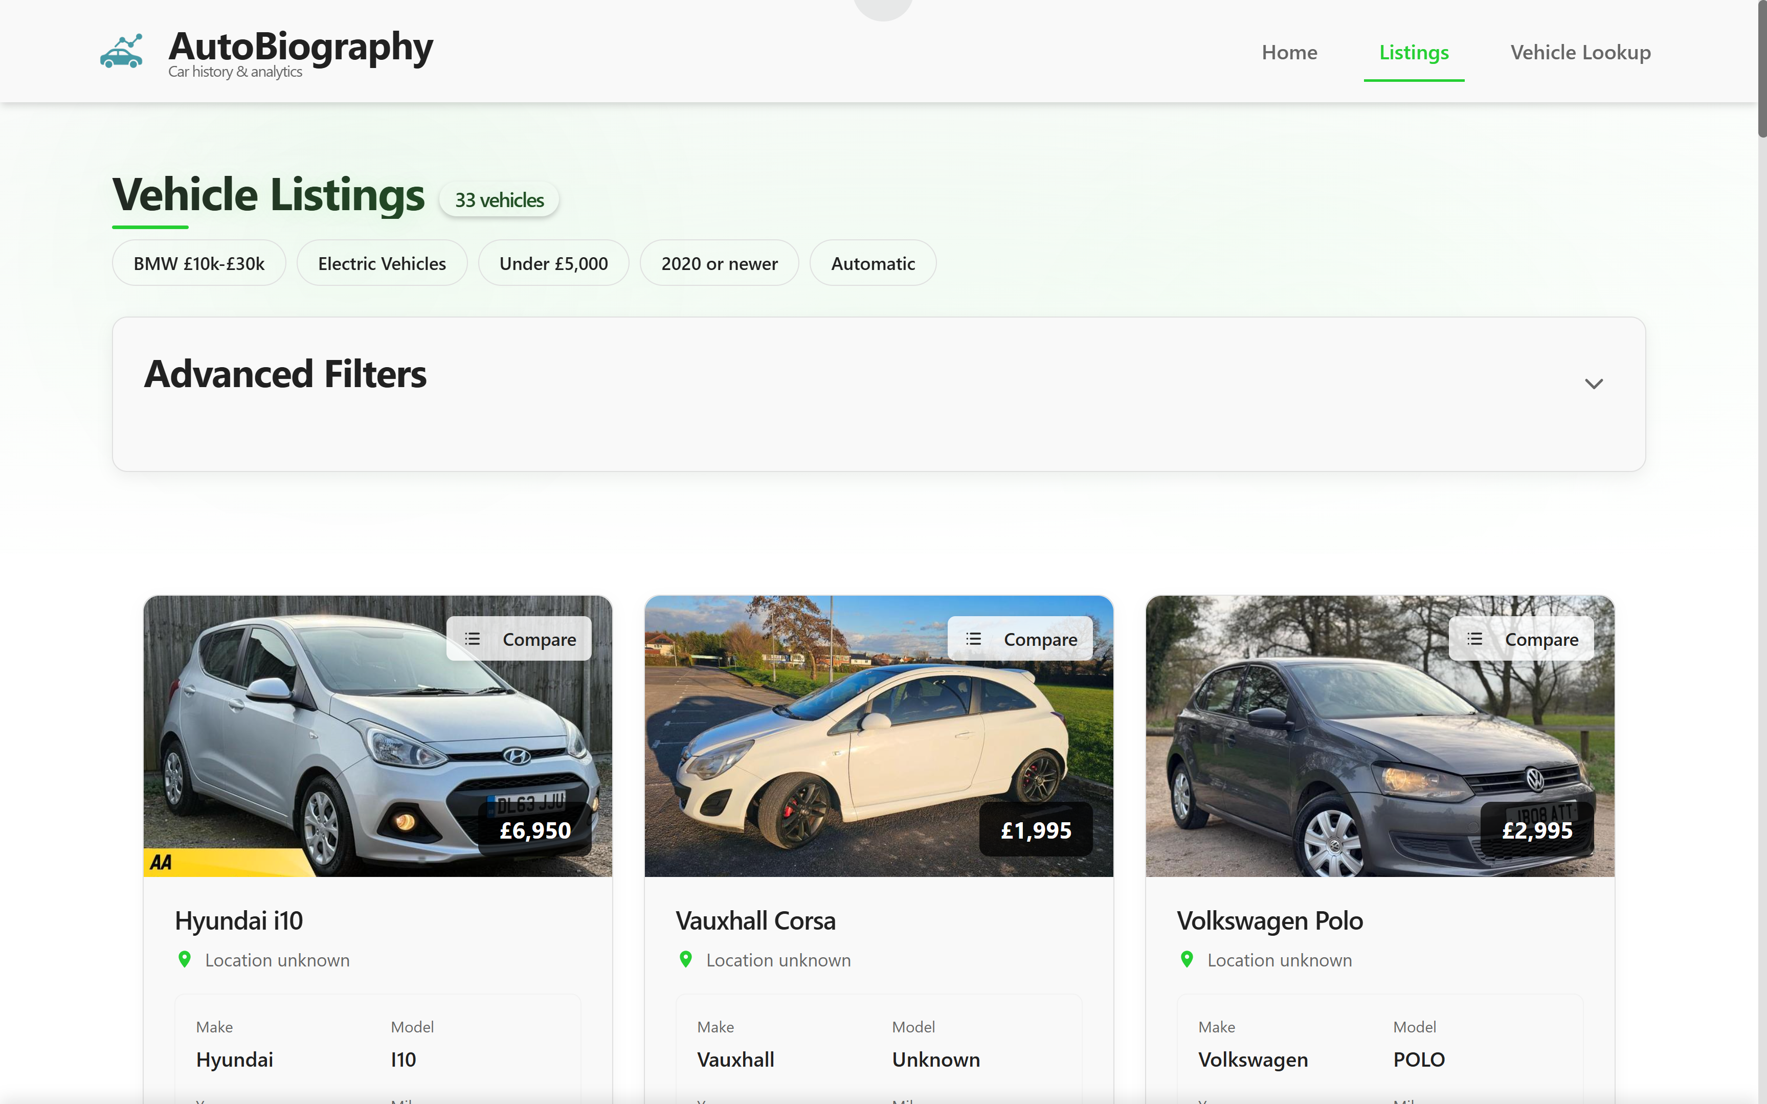1767x1104 pixels.
Task: Open the Vehicle Lookup tab
Action: [x=1580, y=53]
